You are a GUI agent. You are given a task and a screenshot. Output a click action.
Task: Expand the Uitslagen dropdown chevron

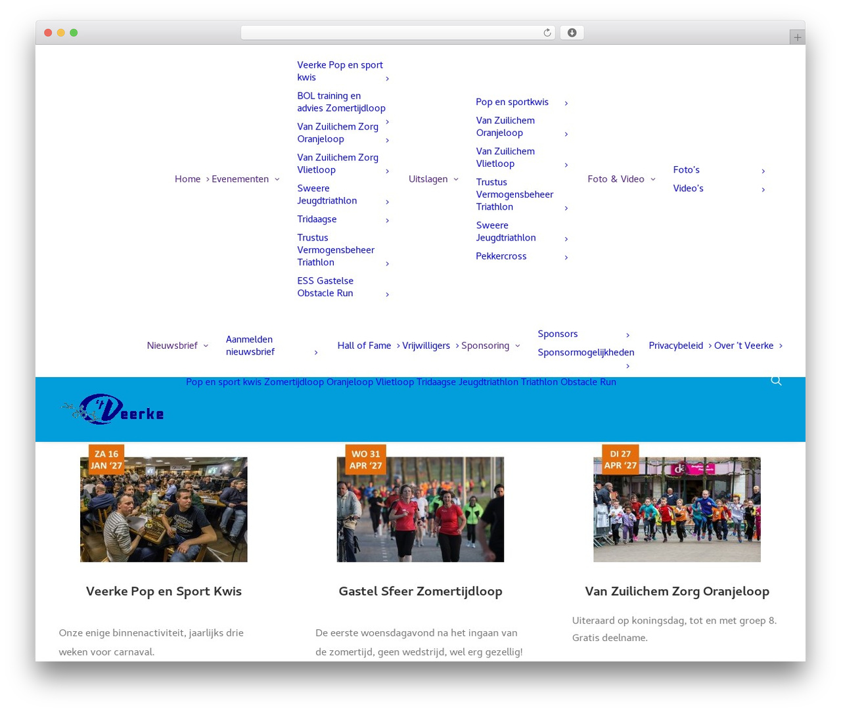click(456, 179)
